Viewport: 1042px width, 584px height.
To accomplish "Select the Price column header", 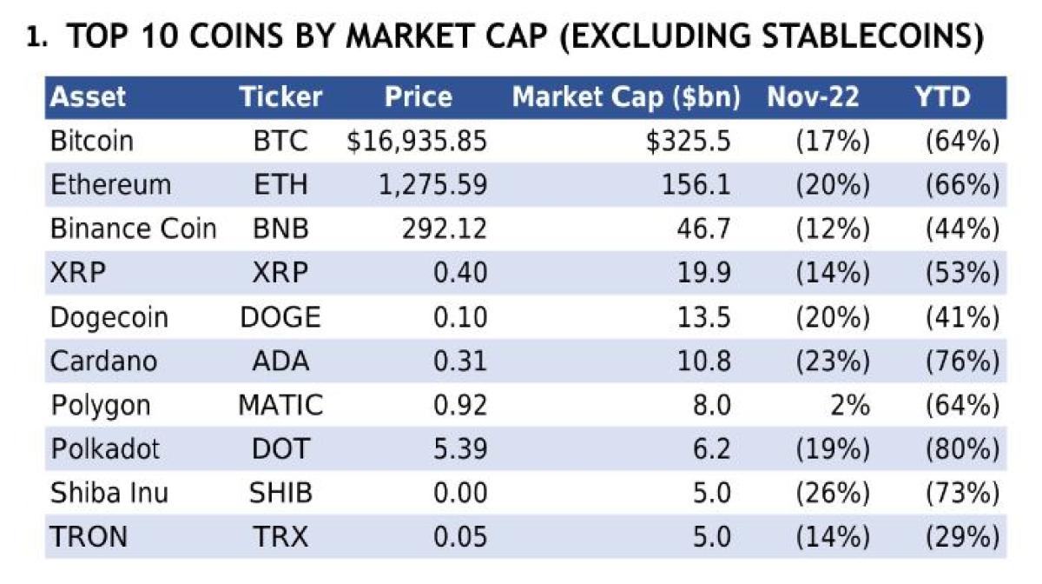I will click(x=418, y=97).
